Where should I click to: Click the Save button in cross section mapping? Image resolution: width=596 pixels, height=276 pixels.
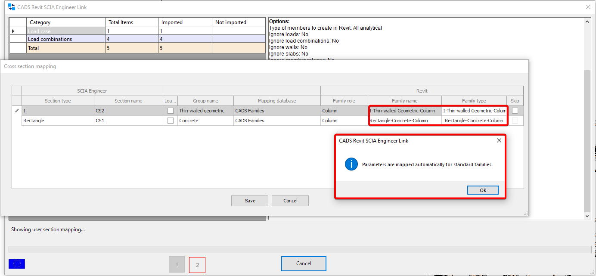tap(250, 201)
